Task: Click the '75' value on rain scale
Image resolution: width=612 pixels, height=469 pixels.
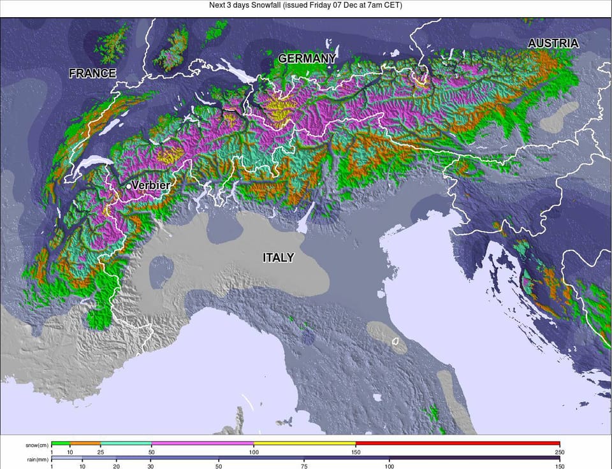Action: (304, 466)
